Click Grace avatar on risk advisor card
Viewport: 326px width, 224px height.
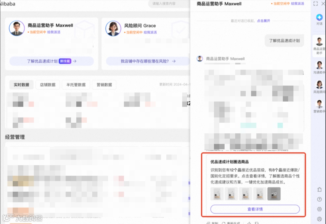pyautogui.click(x=113, y=28)
